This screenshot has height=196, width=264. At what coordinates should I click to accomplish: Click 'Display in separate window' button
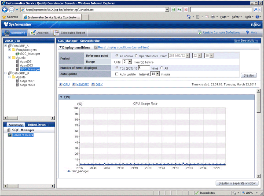(x=237, y=183)
